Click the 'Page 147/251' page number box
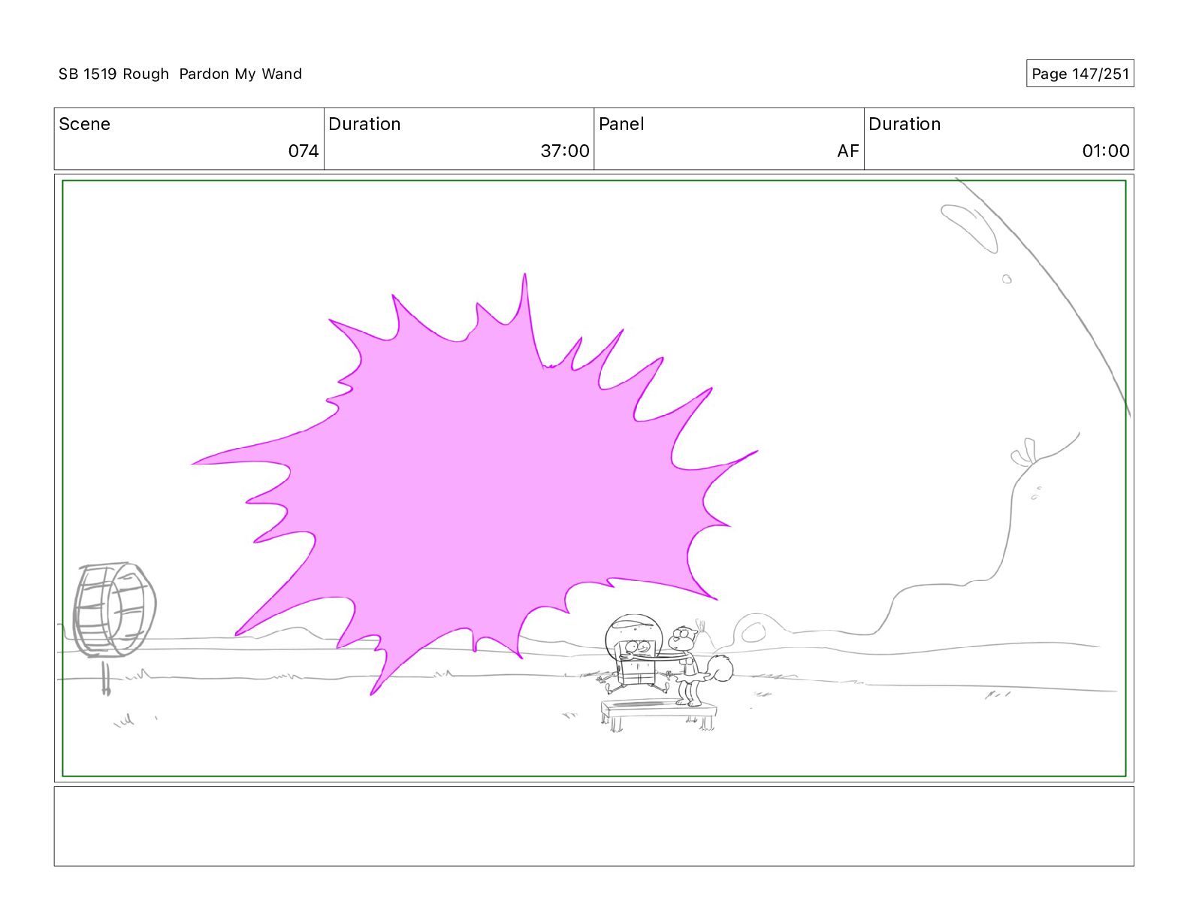This screenshot has height=920, width=1190. pos(1080,74)
